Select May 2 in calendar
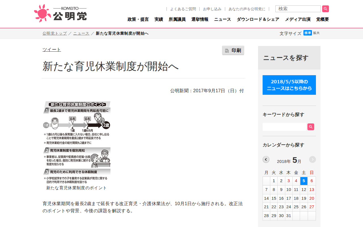 click(x=281, y=181)
